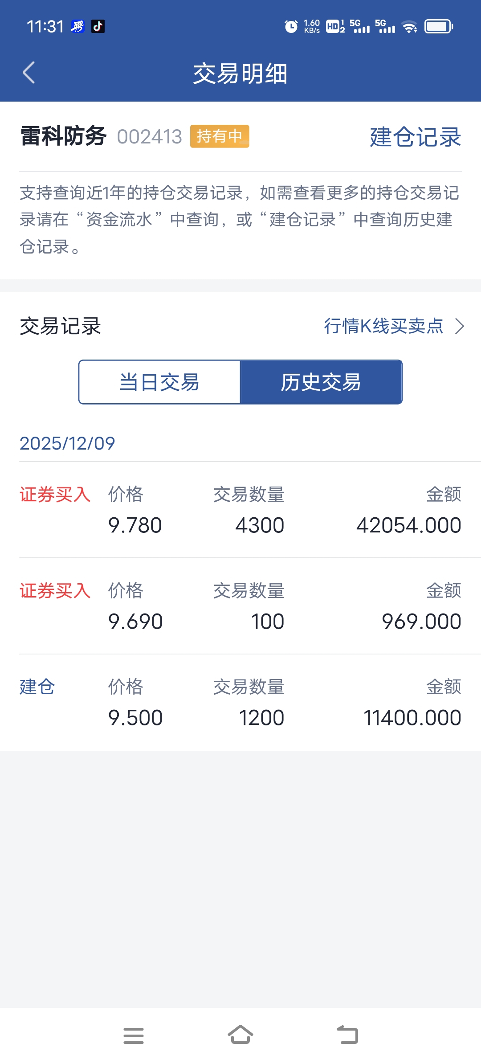The height and width of the screenshot is (1064, 481).
Task: Tap the Wi-Fi status icon
Action: [x=409, y=27]
